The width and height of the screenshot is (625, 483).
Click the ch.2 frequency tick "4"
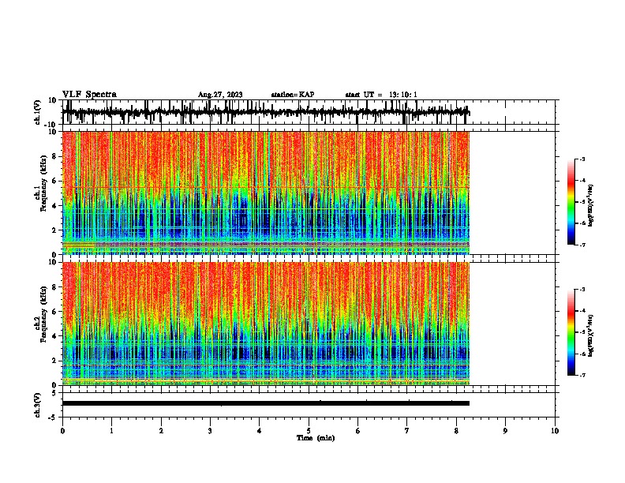click(54, 336)
